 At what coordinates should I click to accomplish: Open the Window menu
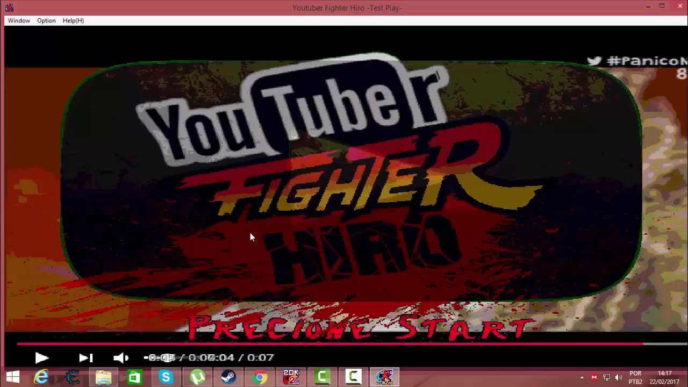[19, 20]
